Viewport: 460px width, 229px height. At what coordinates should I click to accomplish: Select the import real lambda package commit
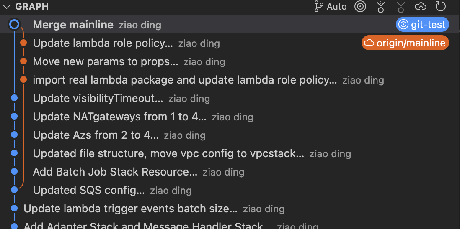click(230, 80)
